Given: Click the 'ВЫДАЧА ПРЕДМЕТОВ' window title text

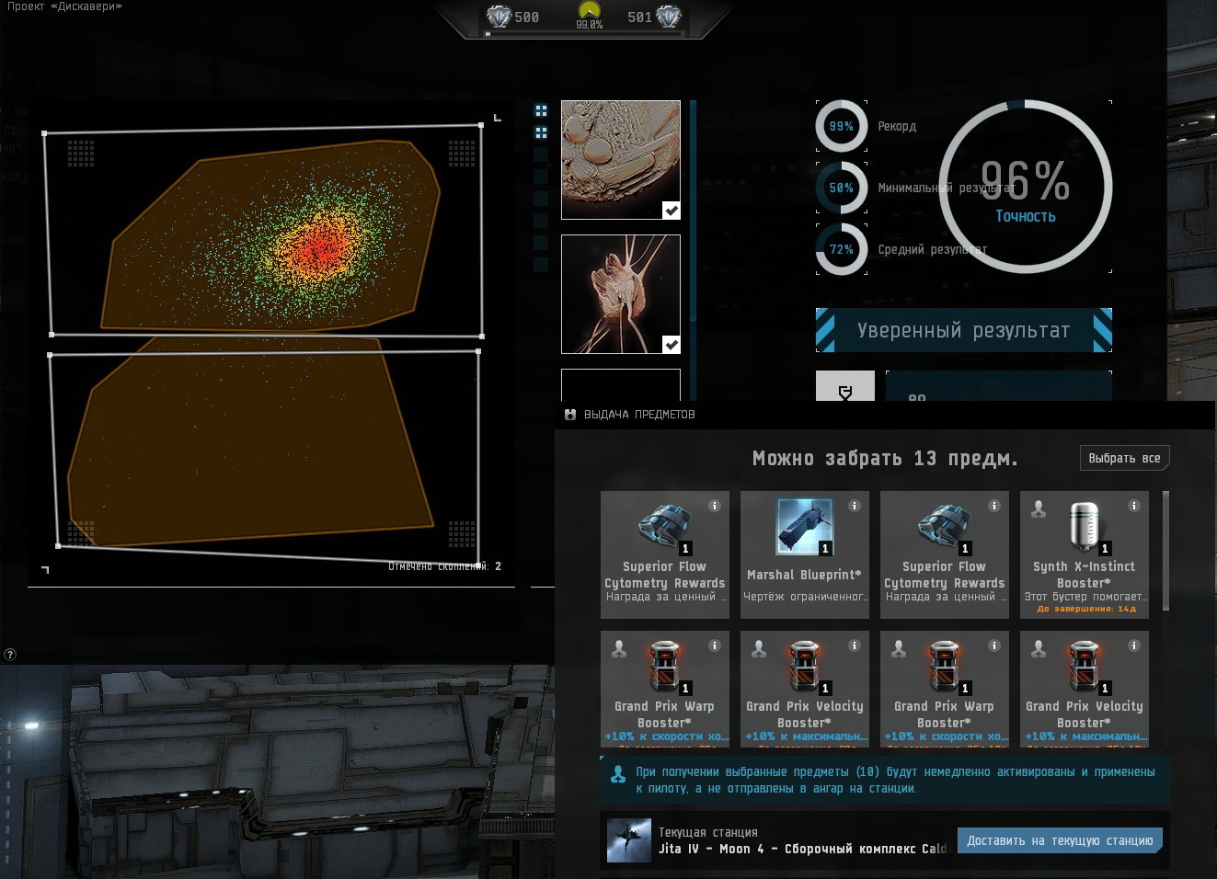Looking at the screenshot, I should coord(639,415).
